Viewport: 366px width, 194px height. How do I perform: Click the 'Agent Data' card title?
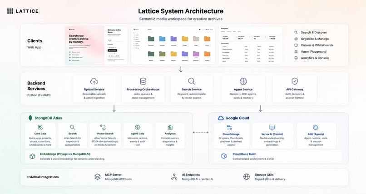(138, 134)
